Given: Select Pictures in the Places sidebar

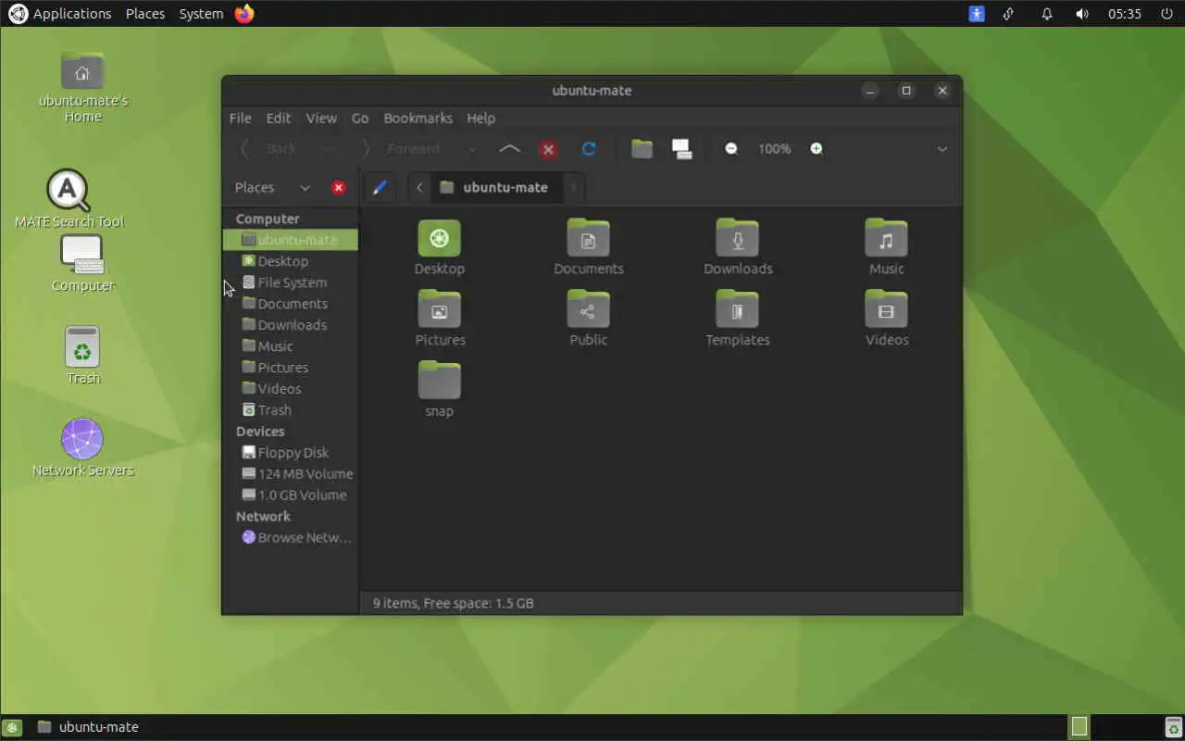Looking at the screenshot, I should [x=291, y=368].
